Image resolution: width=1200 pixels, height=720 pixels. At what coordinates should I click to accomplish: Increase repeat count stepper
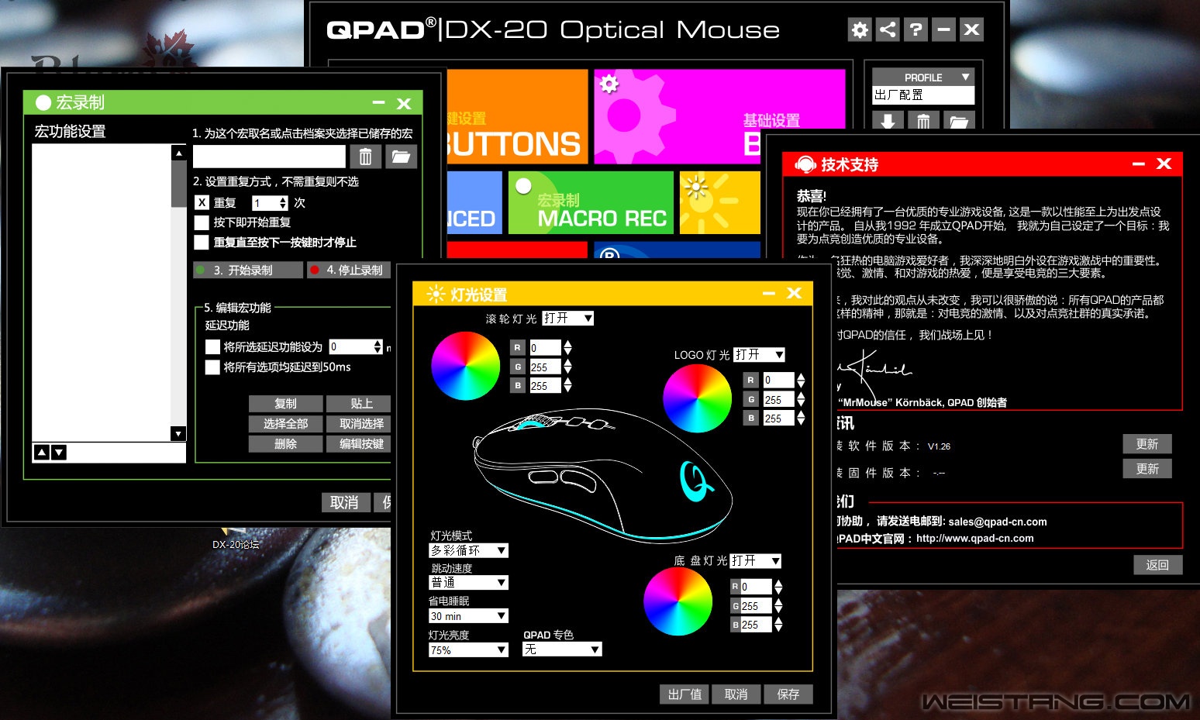pyautogui.click(x=283, y=199)
